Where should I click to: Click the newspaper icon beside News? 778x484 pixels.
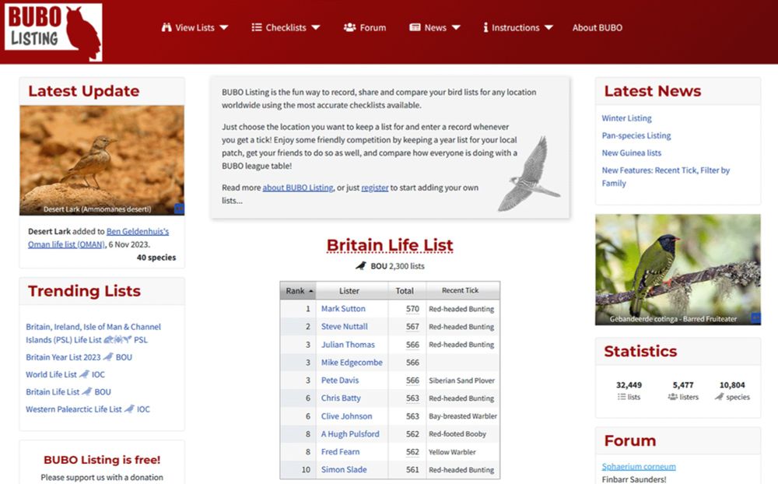click(415, 27)
